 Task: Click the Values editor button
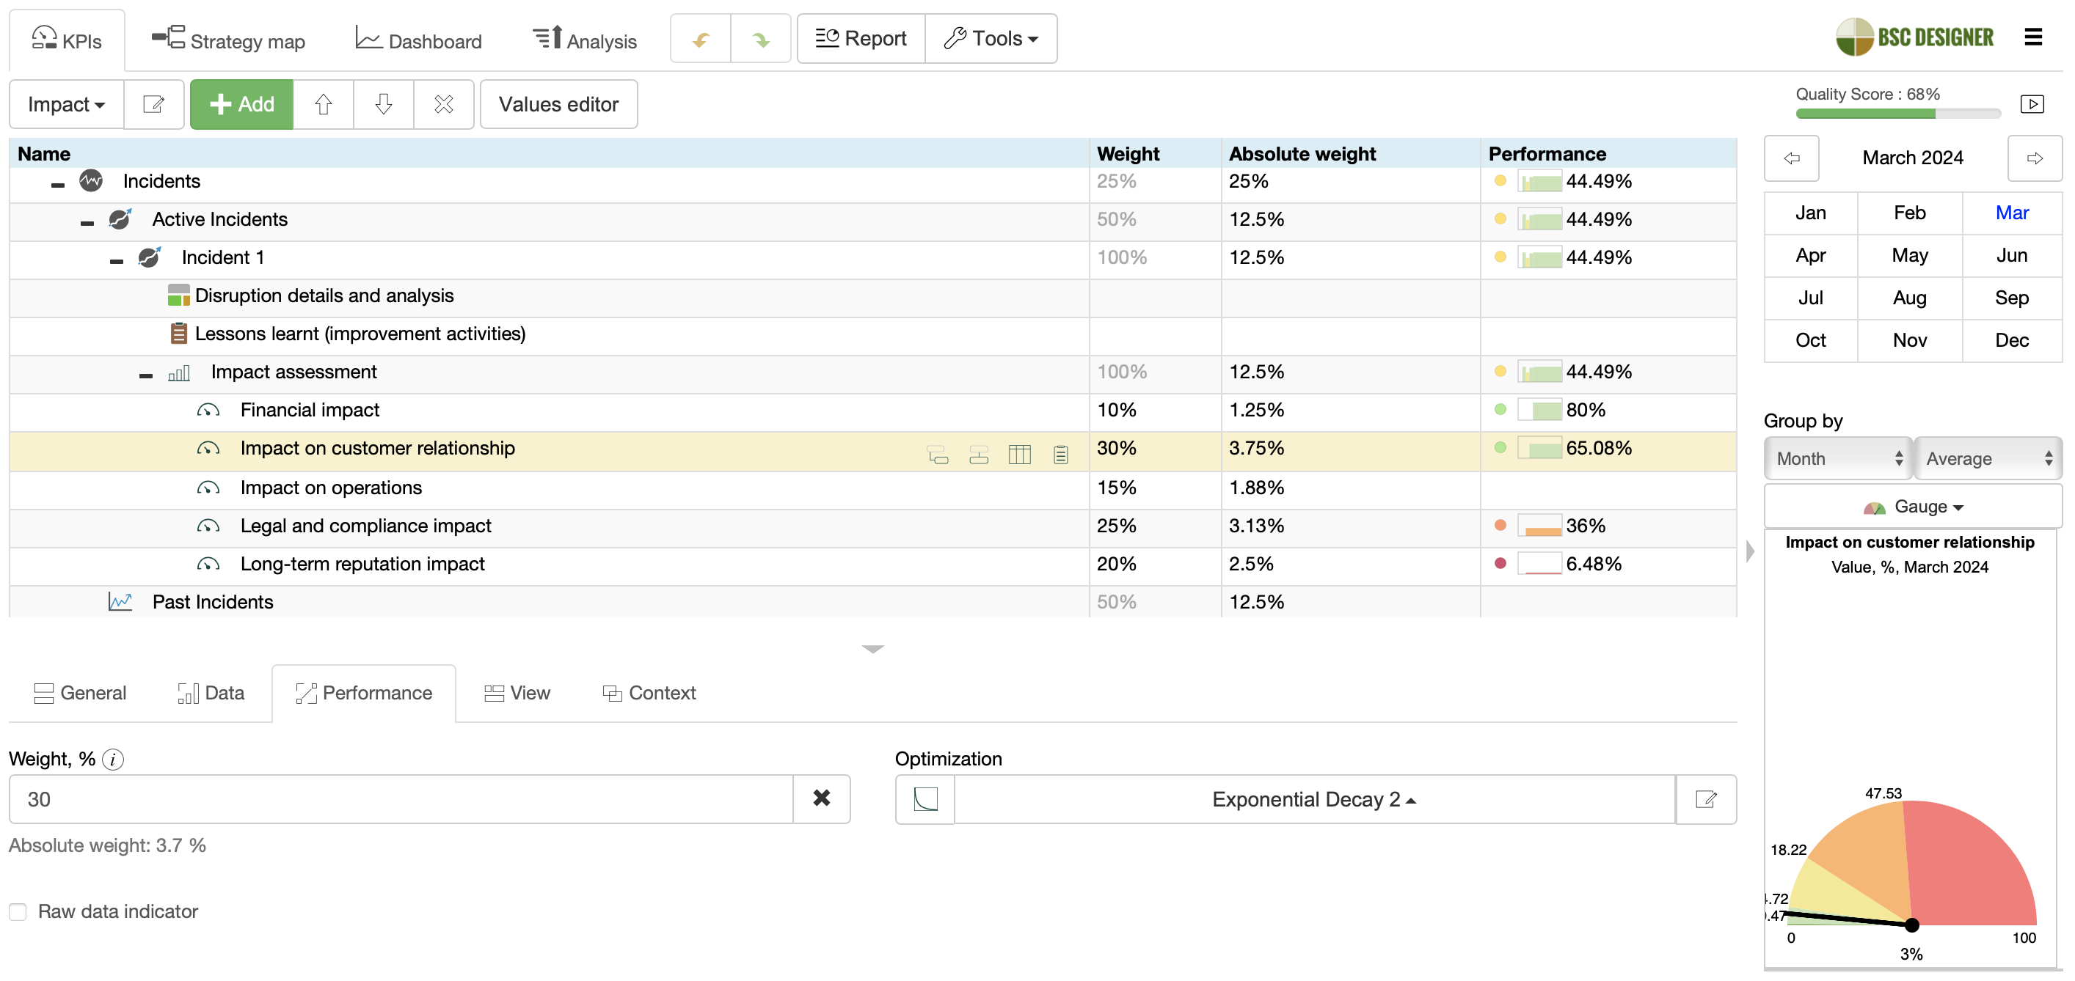click(x=558, y=105)
